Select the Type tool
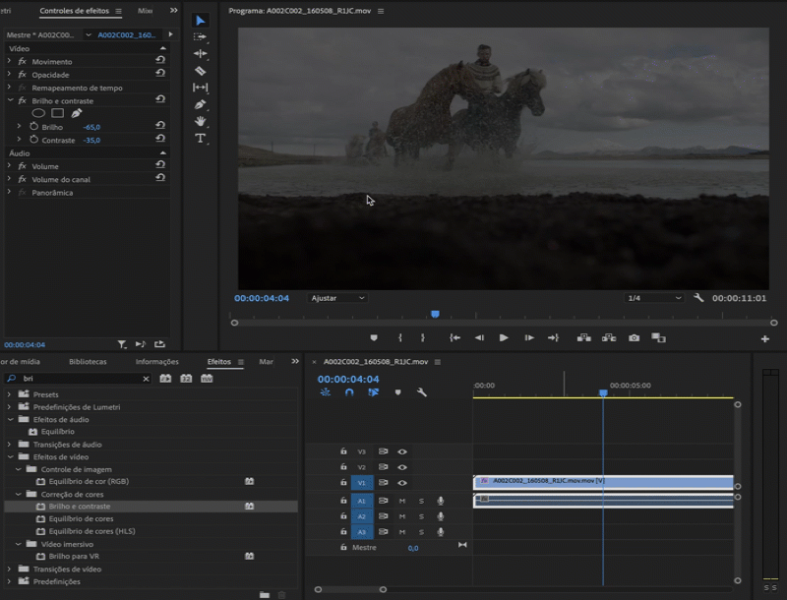 click(201, 139)
